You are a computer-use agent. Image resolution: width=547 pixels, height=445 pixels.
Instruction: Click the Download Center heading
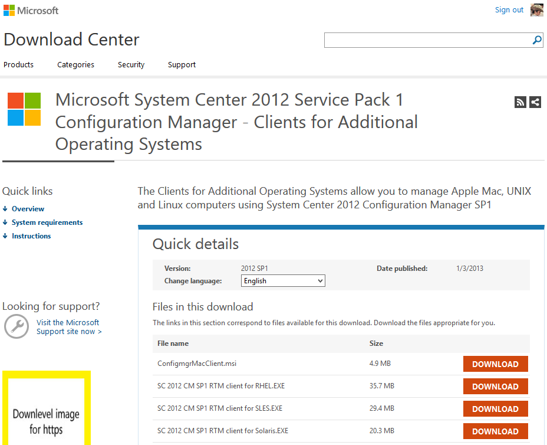pos(71,40)
